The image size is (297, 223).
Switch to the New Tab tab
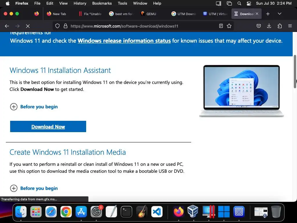tap(59, 14)
